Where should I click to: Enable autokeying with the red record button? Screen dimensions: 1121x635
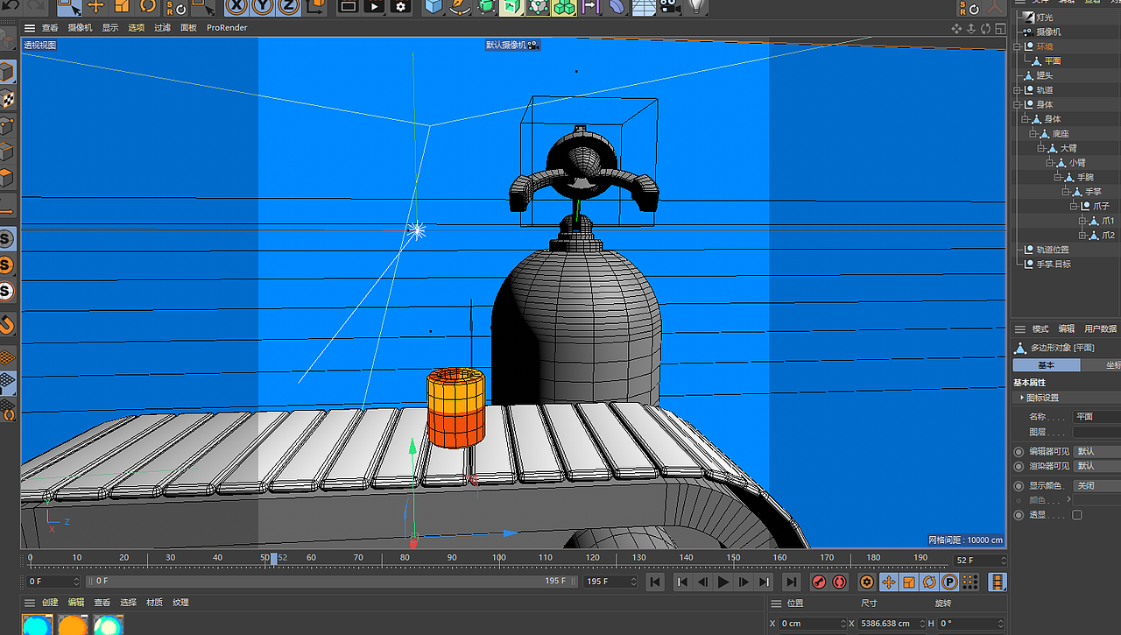pos(839,582)
